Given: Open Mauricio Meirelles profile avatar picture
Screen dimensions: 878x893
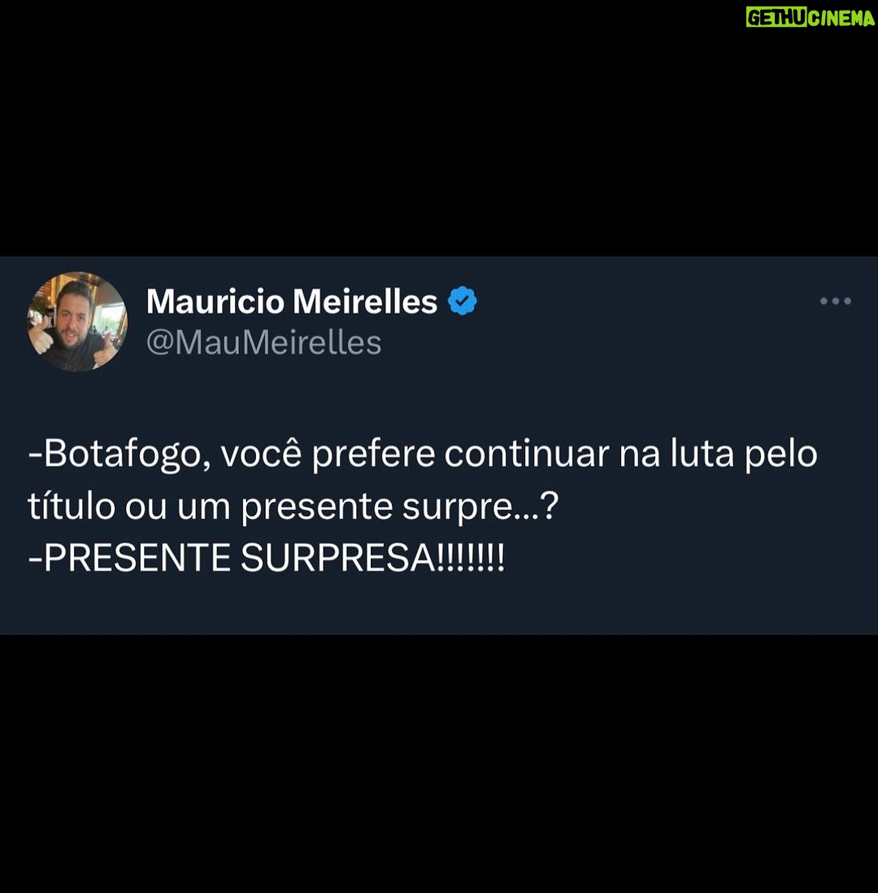Looking at the screenshot, I should pos(77,322).
